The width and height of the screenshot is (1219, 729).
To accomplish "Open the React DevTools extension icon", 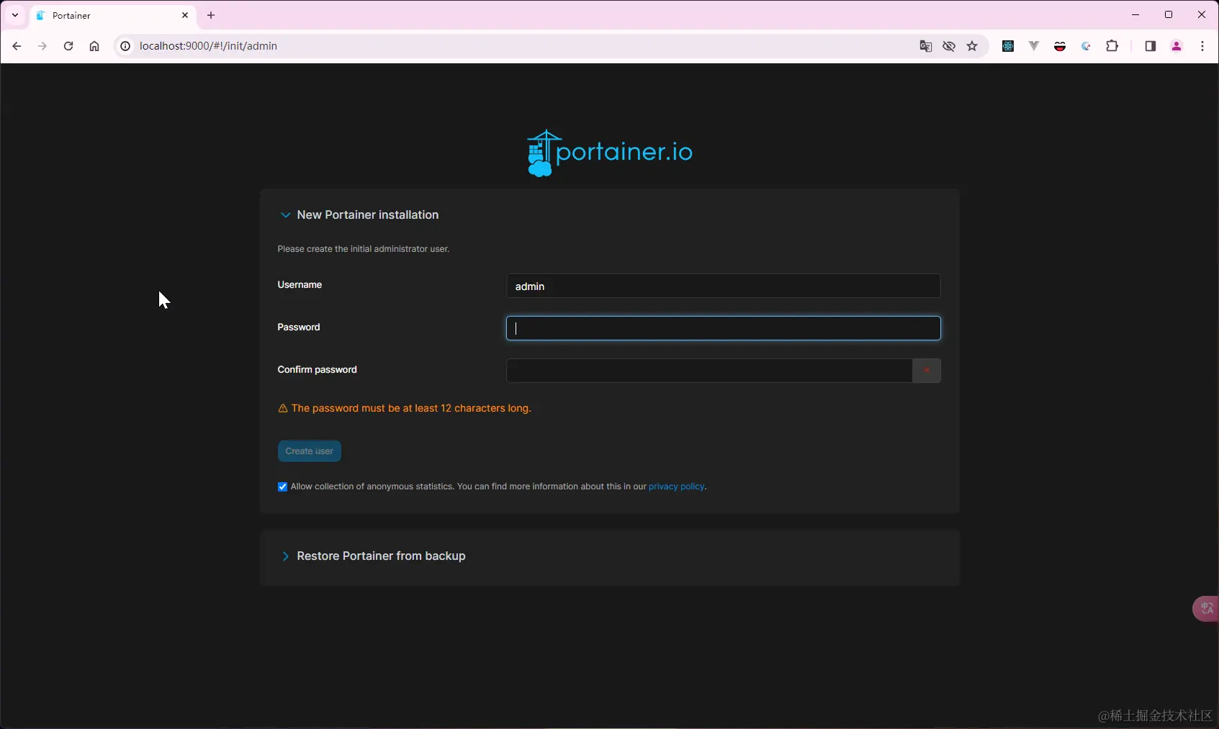I will [1008, 46].
